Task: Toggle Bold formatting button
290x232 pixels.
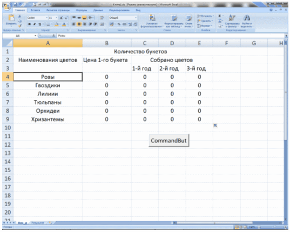Action: coord(29,24)
